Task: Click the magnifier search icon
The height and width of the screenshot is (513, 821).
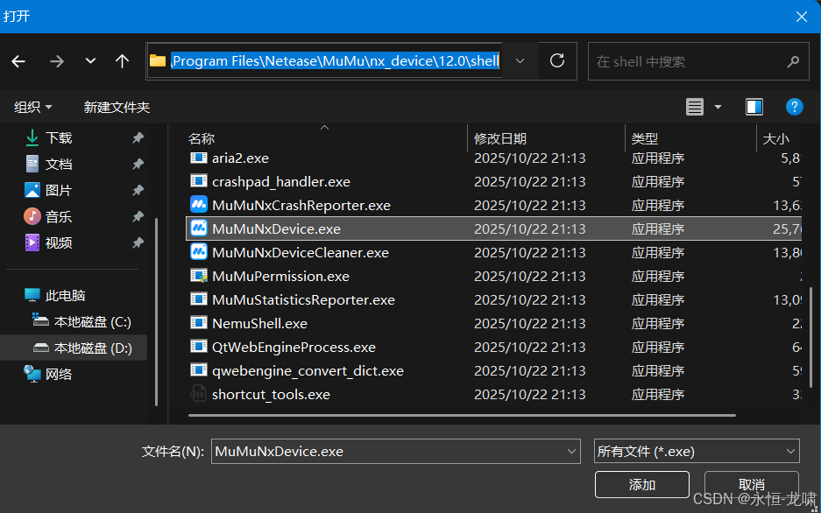Action: click(793, 61)
